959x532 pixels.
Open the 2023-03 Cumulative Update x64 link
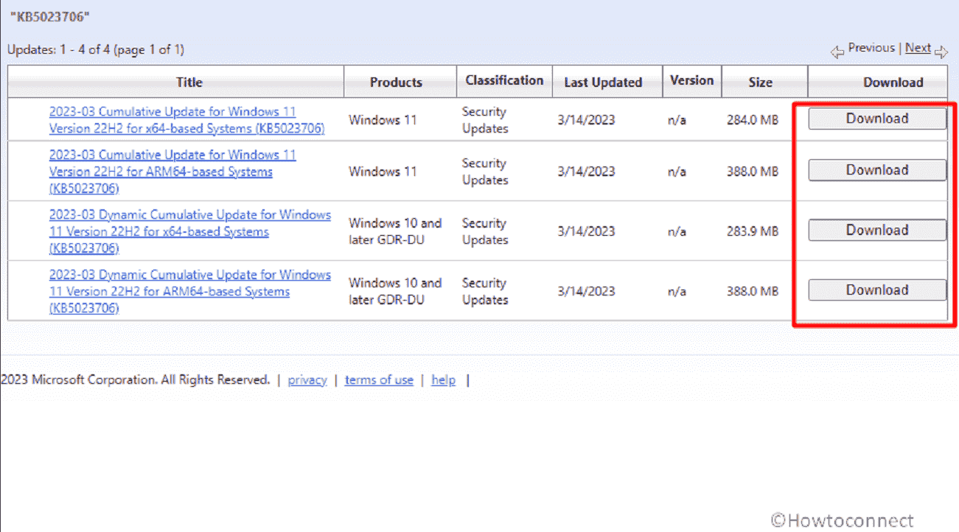click(186, 120)
